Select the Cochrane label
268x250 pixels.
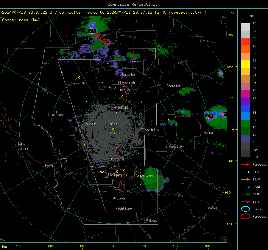pyautogui.click(x=97, y=166)
